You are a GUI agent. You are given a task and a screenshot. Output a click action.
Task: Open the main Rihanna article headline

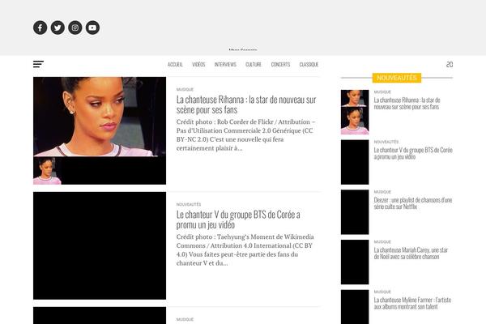pos(246,104)
